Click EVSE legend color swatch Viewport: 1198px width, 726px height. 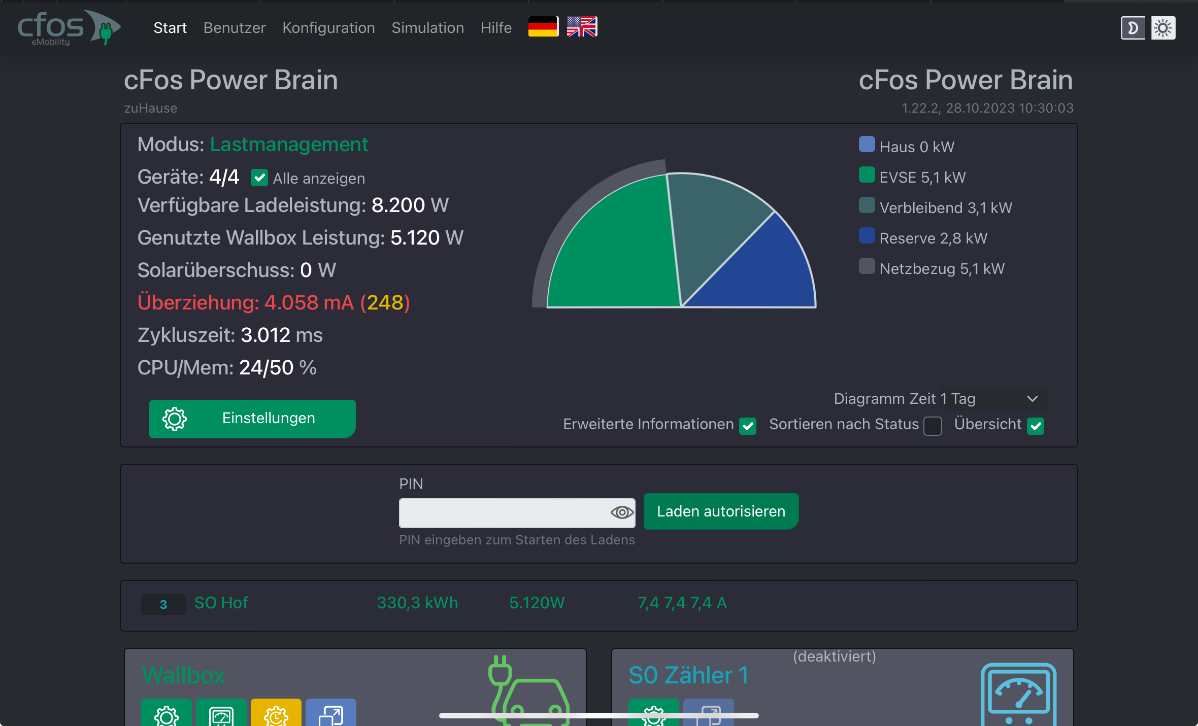click(867, 175)
